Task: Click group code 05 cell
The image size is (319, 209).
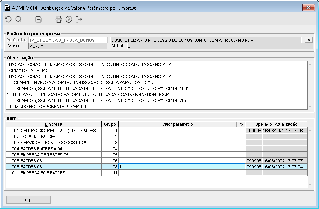Action: [110, 155]
